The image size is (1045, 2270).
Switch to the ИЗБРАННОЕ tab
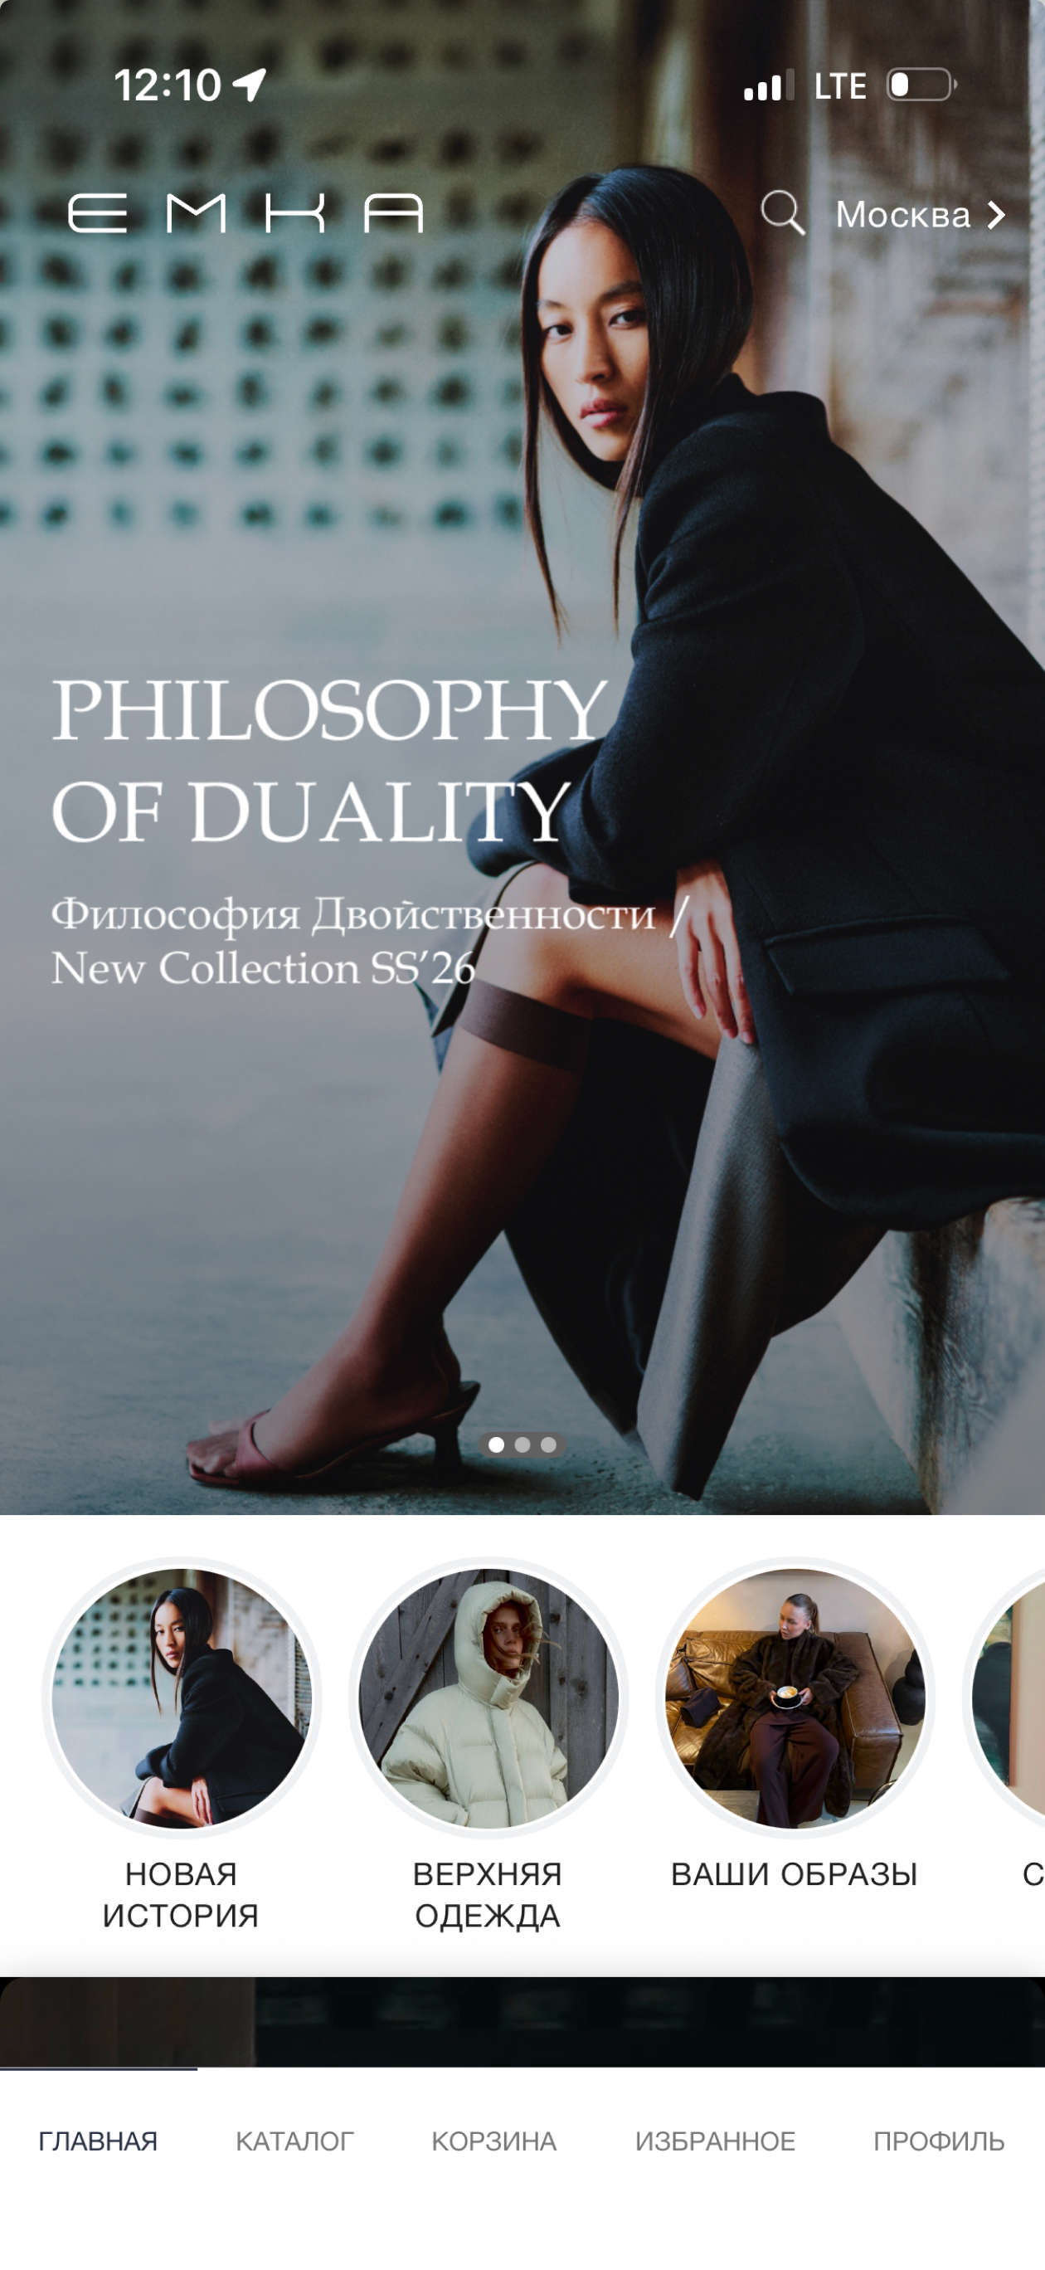716,2141
